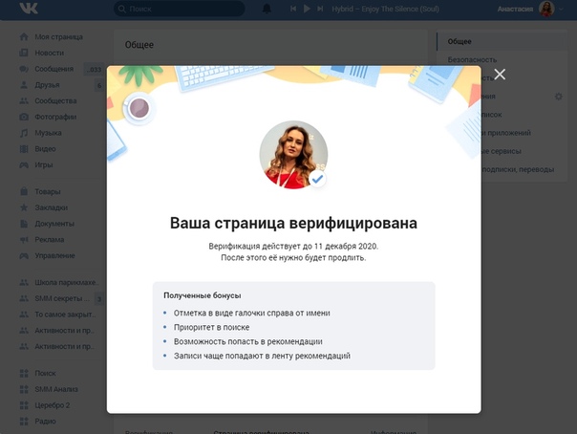
Task: Open Товары section
Action: coord(48,192)
